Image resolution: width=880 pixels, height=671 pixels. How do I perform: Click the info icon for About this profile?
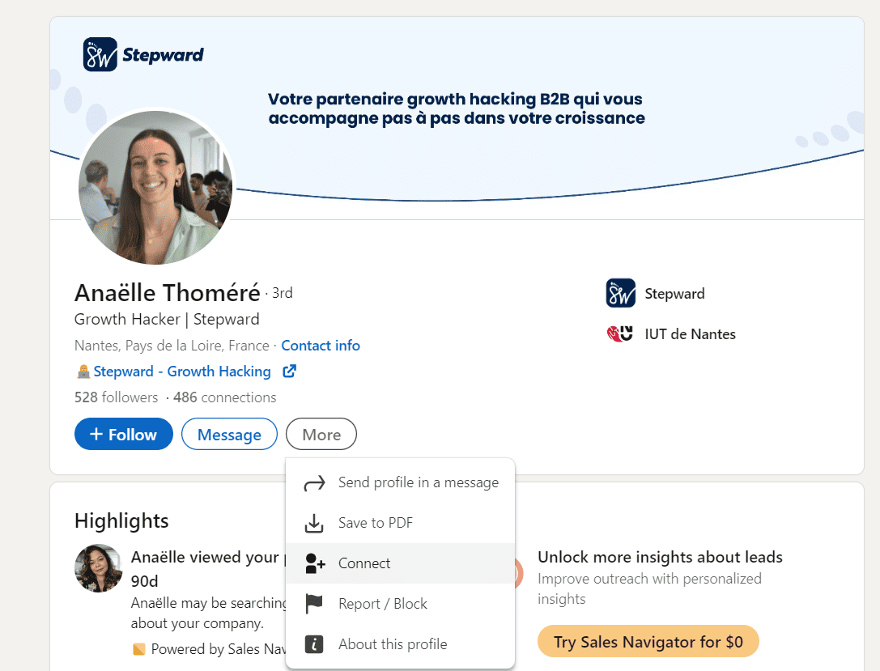(314, 644)
